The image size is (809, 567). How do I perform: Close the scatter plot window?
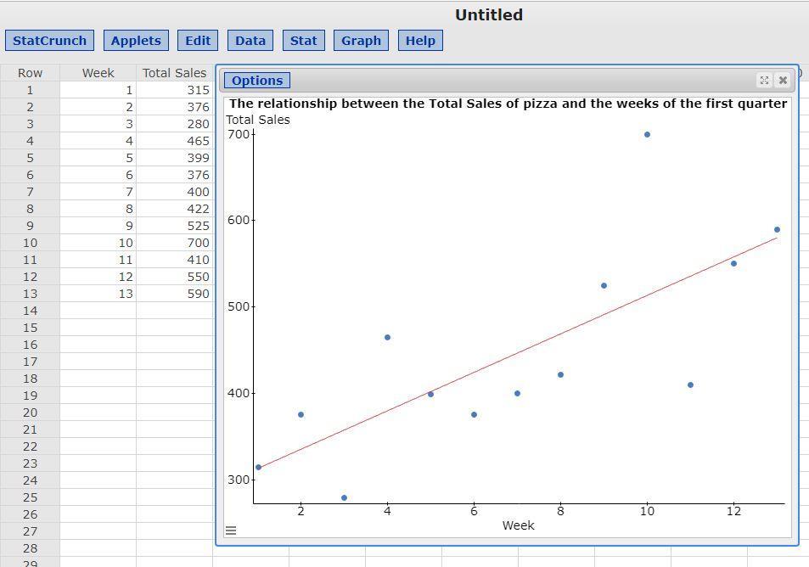pos(783,80)
